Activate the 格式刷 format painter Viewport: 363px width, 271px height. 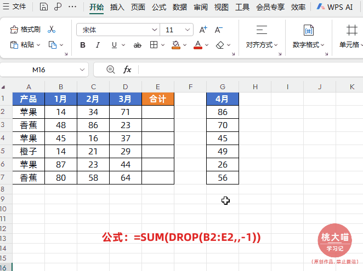(25, 30)
